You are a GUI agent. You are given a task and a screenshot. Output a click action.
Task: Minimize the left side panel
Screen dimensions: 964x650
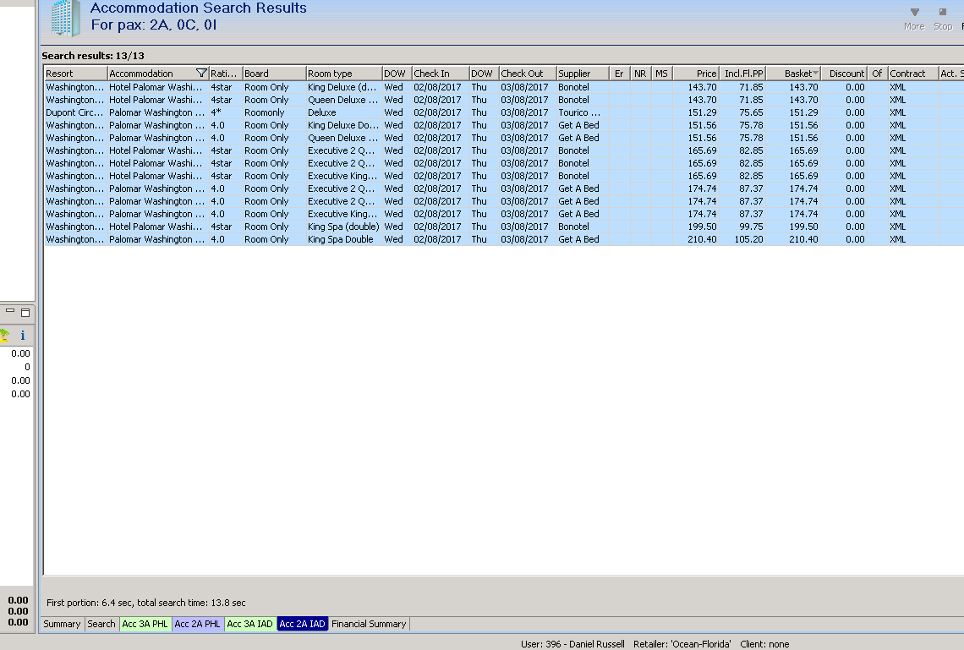(x=10, y=312)
